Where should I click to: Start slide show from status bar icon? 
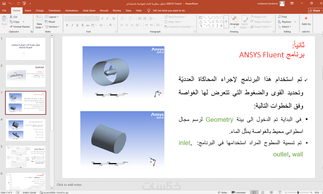280,192
